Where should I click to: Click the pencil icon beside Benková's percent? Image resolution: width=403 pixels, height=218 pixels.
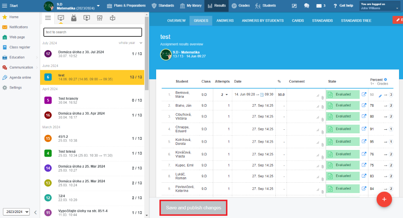coord(380,96)
